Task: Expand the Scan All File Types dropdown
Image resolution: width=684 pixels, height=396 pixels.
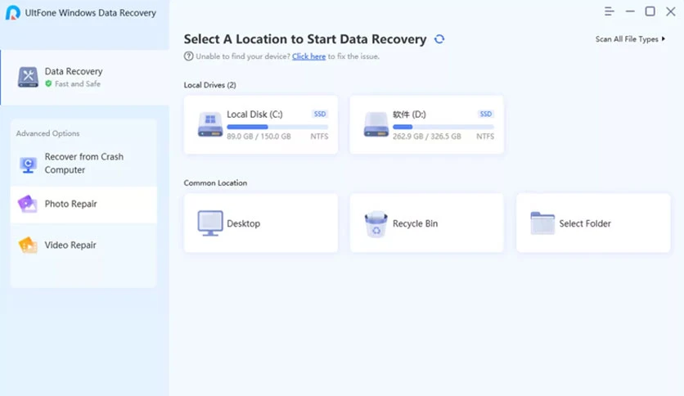Action: (x=630, y=39)
